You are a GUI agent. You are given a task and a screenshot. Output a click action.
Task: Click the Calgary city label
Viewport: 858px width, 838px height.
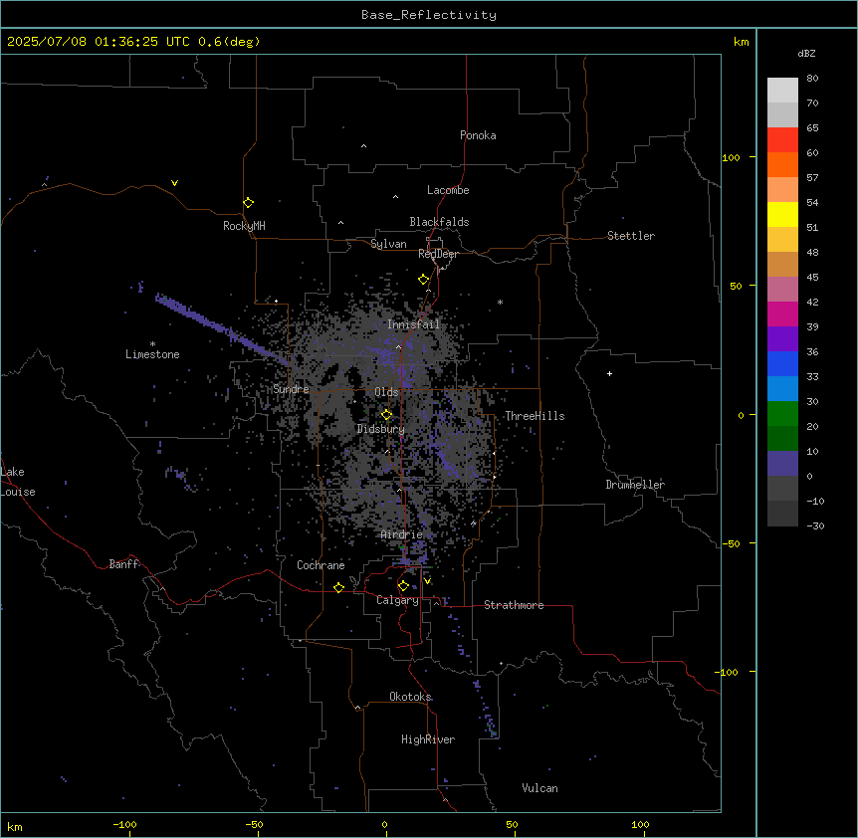[397, 600]
